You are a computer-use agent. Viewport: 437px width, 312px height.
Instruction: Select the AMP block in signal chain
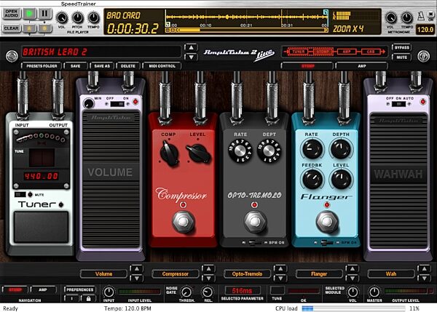point(347,52)
